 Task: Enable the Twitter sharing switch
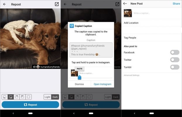(175, 60)
